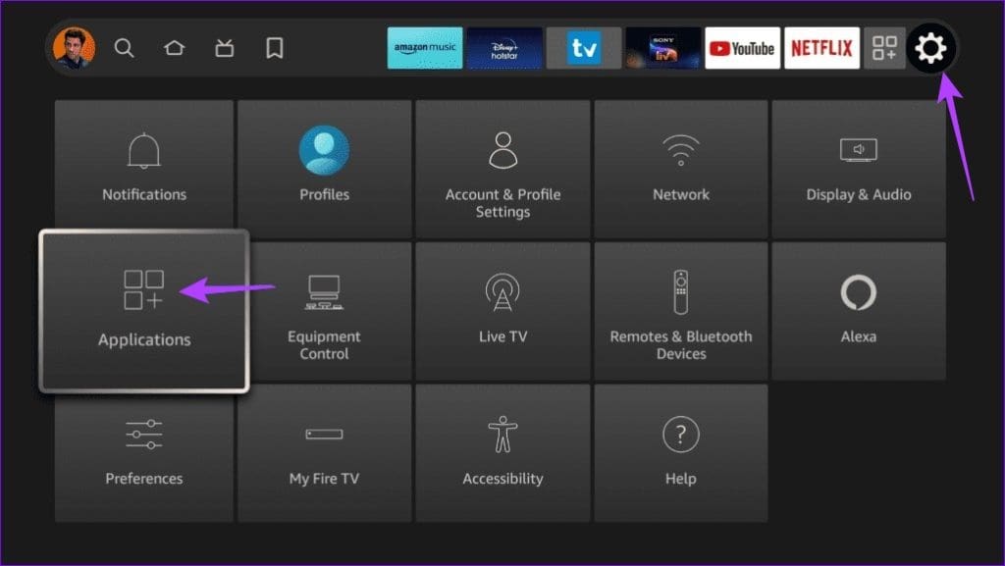This screenshot has width=1005, height=566.
Task: Launch Netflix from the top bar
Action: (x=821, y=47)
